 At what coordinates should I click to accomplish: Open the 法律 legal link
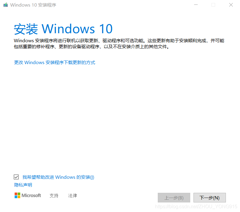coord(73,196)
